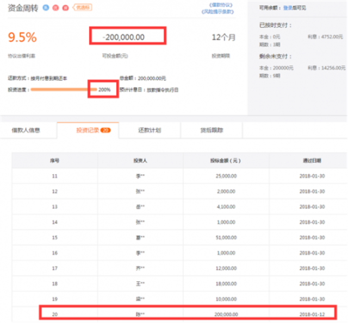
Task: Click the 12,000.00 amount in row 17
Action: [226, 268]
